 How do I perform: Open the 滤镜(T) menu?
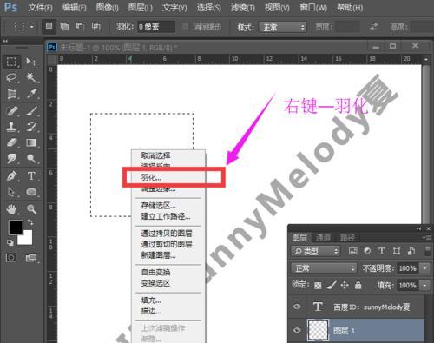coord(242,8)
